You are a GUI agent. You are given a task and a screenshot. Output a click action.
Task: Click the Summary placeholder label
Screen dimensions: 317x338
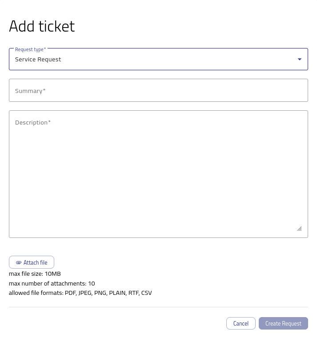[30, 91]
